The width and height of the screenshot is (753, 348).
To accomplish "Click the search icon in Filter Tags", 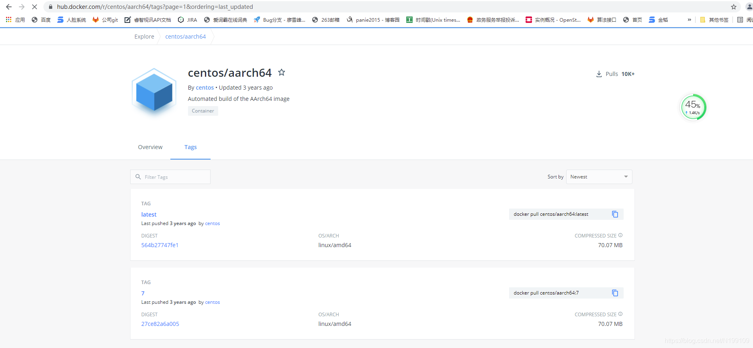I will [138, 177].
